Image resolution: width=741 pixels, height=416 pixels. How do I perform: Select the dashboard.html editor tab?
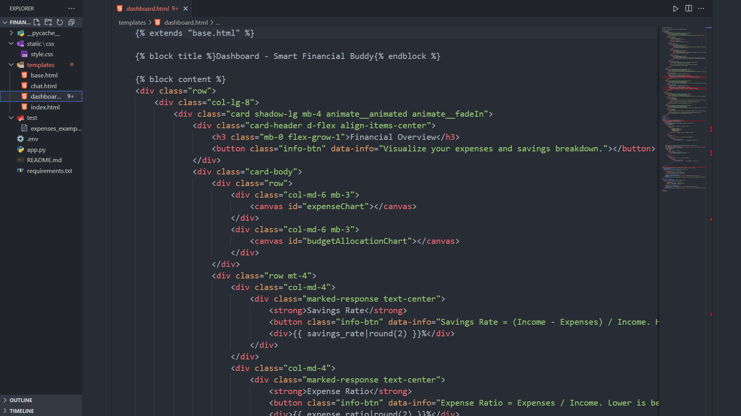pos(148,8)
